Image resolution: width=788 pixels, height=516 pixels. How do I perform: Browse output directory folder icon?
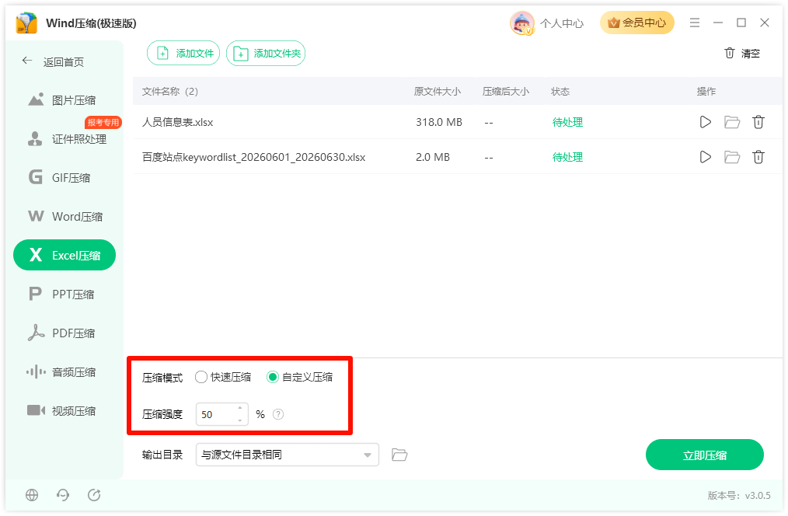(399, 455)
